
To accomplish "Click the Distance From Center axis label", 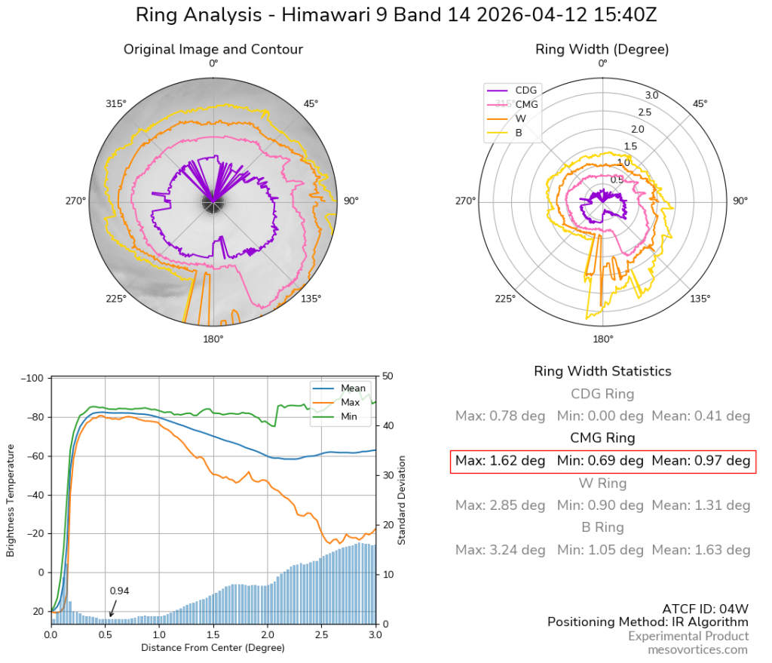I will (213, 648).
